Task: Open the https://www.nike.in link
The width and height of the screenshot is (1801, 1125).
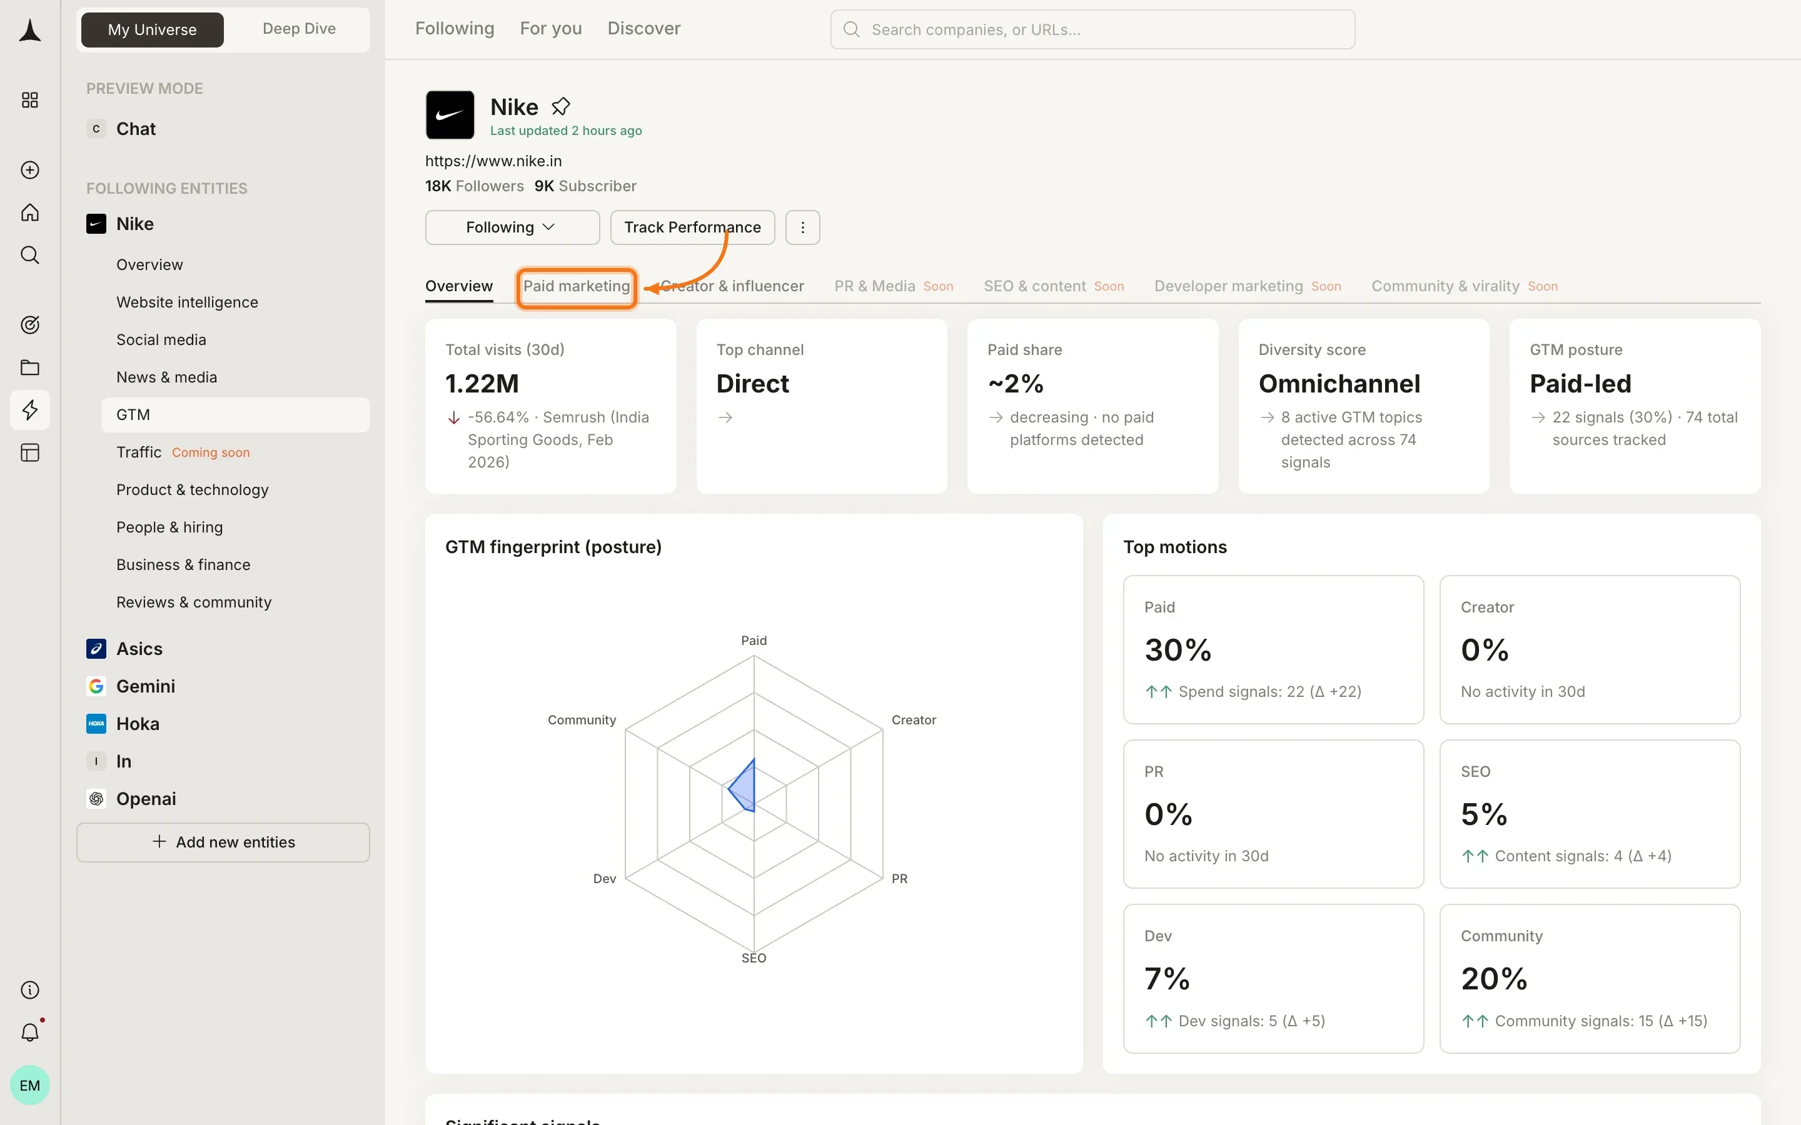Action: click(493, 161)
